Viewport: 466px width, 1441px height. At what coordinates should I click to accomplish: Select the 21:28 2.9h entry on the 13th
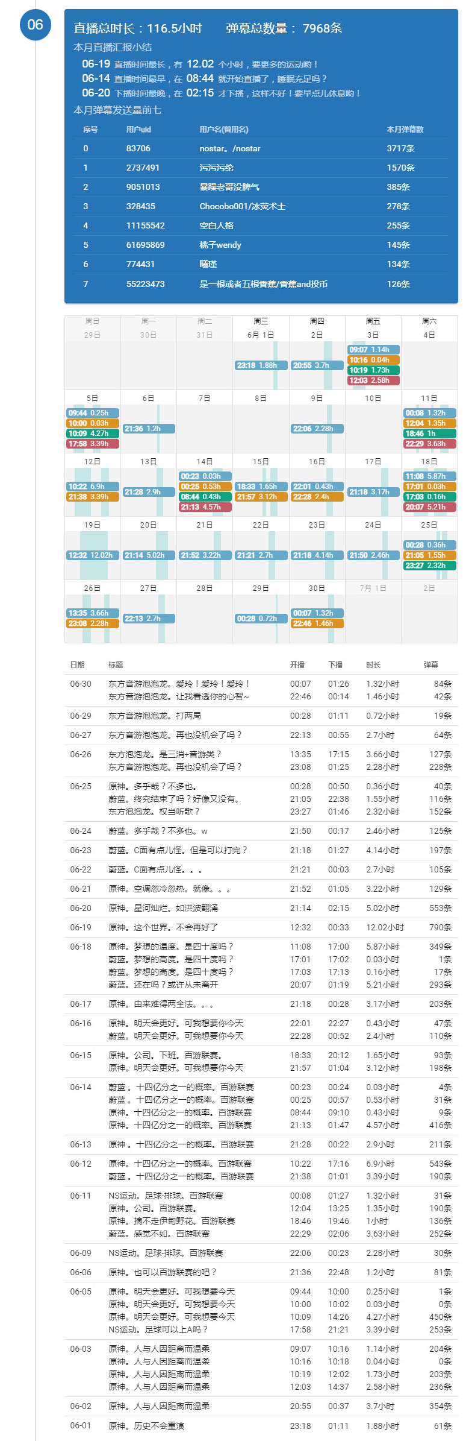click(149, 492)
